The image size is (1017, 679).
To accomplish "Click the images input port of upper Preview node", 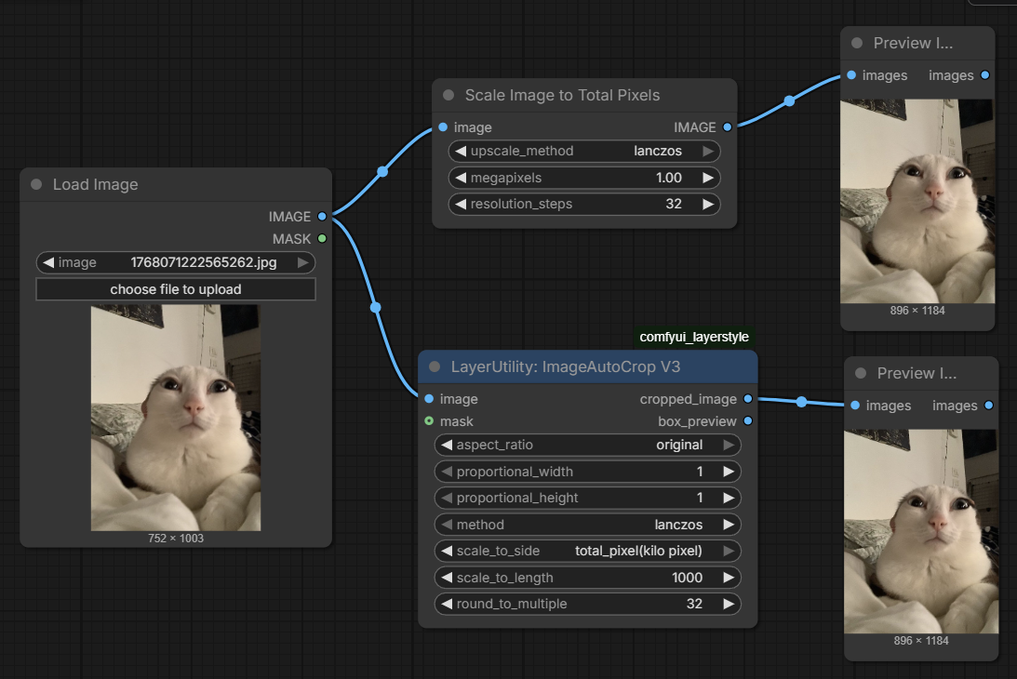I will tap(851, 75).
